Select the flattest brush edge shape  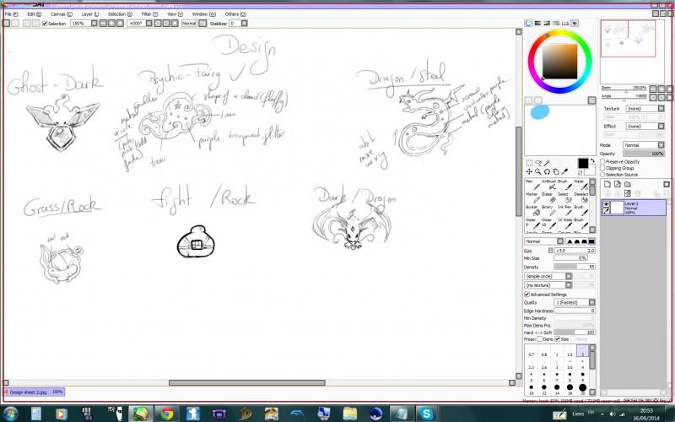[x=592, y=241]
